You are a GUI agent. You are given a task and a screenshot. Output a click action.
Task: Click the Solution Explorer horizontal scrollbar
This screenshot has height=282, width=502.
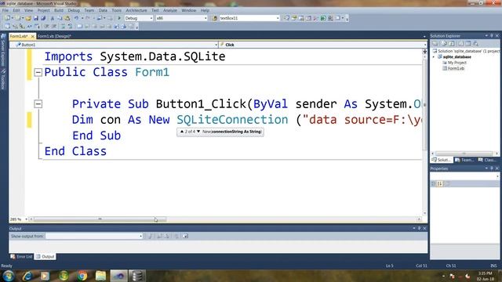click(464, 154)
